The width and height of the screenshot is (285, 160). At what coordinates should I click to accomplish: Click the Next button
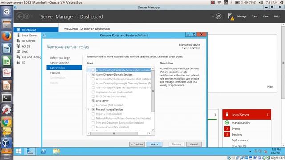click(154, 144)
